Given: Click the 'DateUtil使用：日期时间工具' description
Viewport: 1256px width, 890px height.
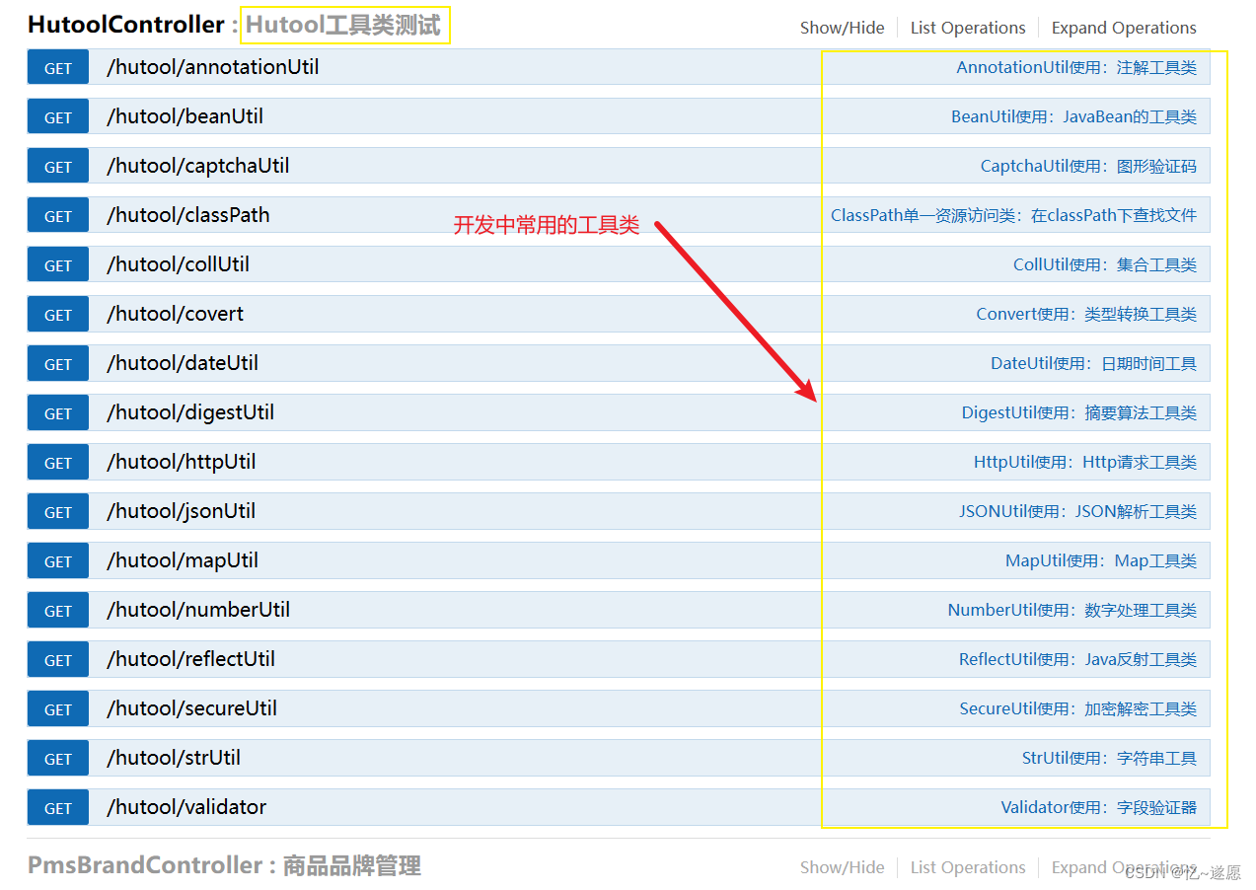Looking at the screenshot, I should tap(1093, 364).
